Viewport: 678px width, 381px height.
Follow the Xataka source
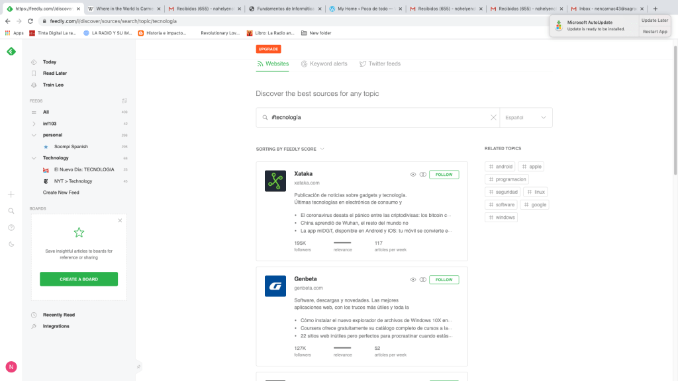click(x=444, y=175)
